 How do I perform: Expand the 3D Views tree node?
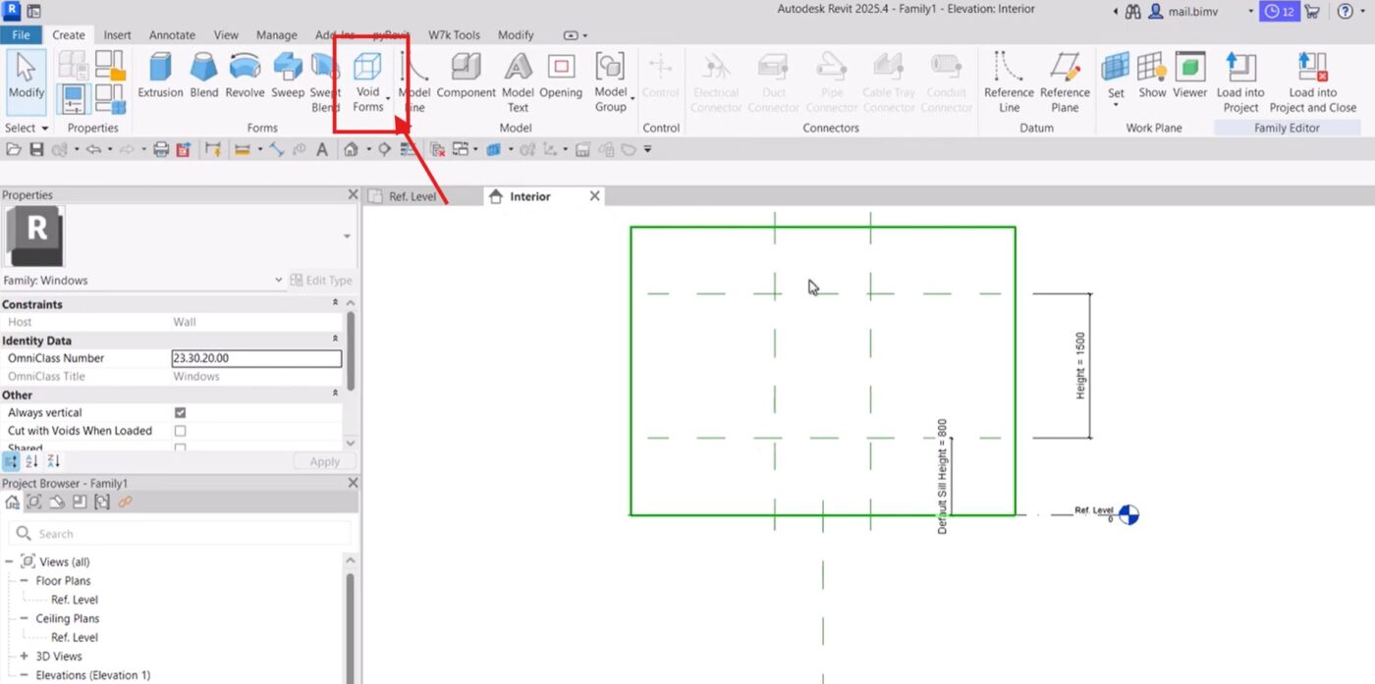point(25,657)
